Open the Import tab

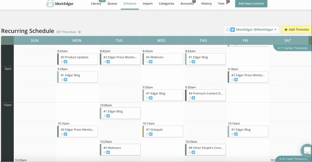pos(147,4)
